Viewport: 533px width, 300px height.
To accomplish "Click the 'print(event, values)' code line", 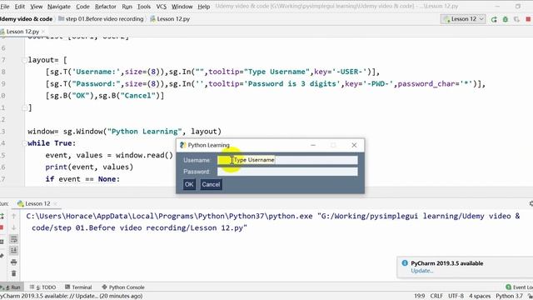I will click(89, 167).
